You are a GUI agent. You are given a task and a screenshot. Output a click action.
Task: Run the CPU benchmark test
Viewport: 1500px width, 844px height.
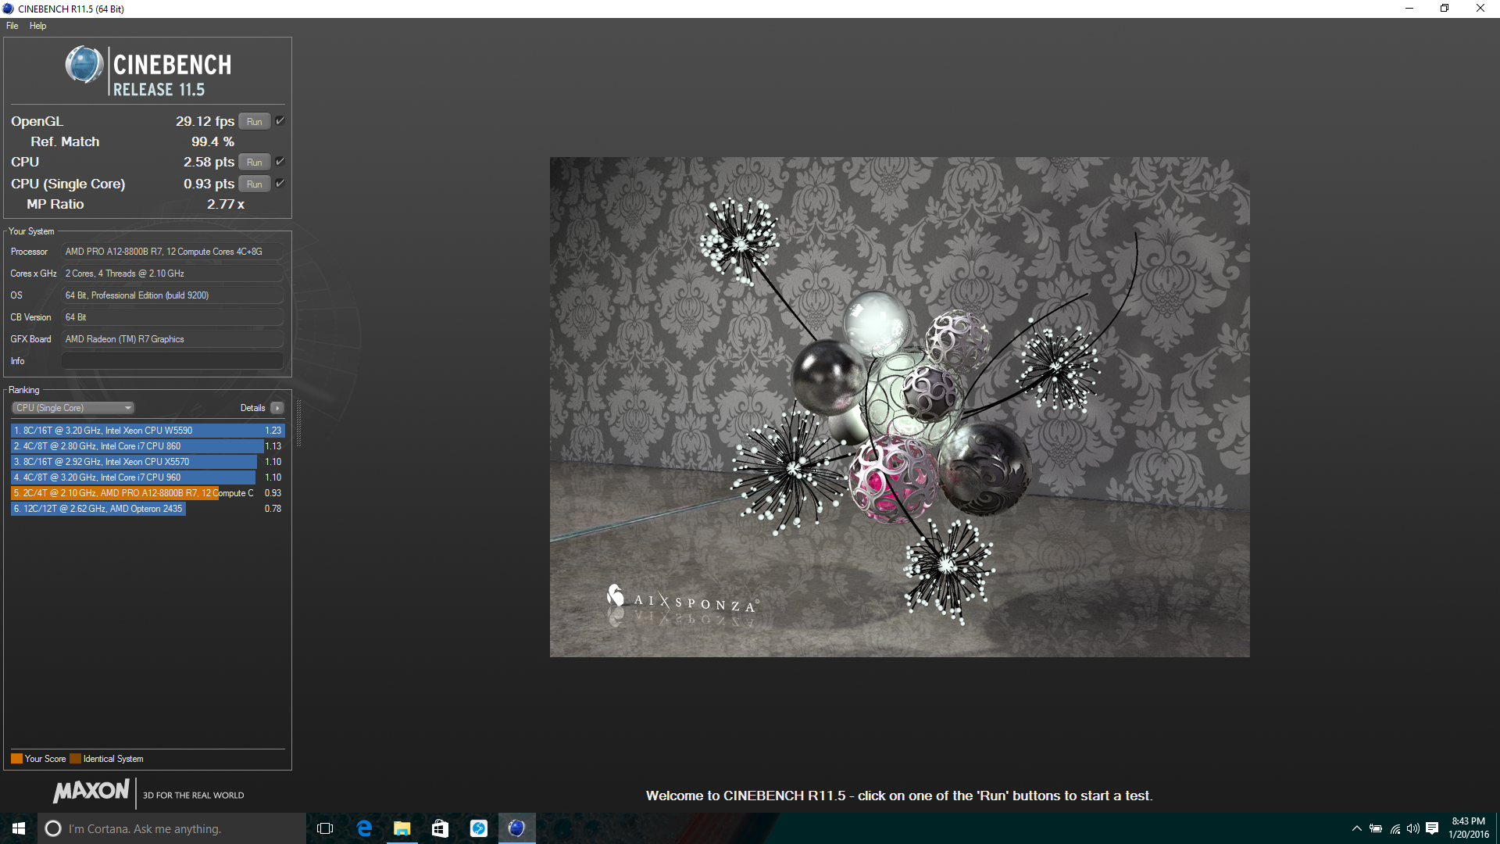pos(255,162)
